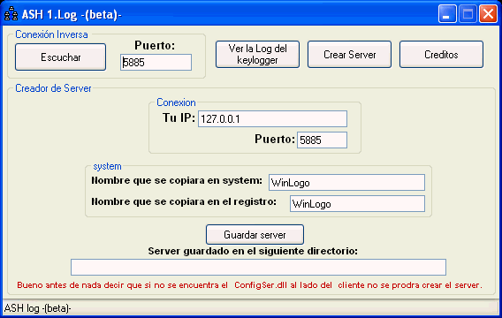
Task: Click the Crear Server button
Action: 350,55
